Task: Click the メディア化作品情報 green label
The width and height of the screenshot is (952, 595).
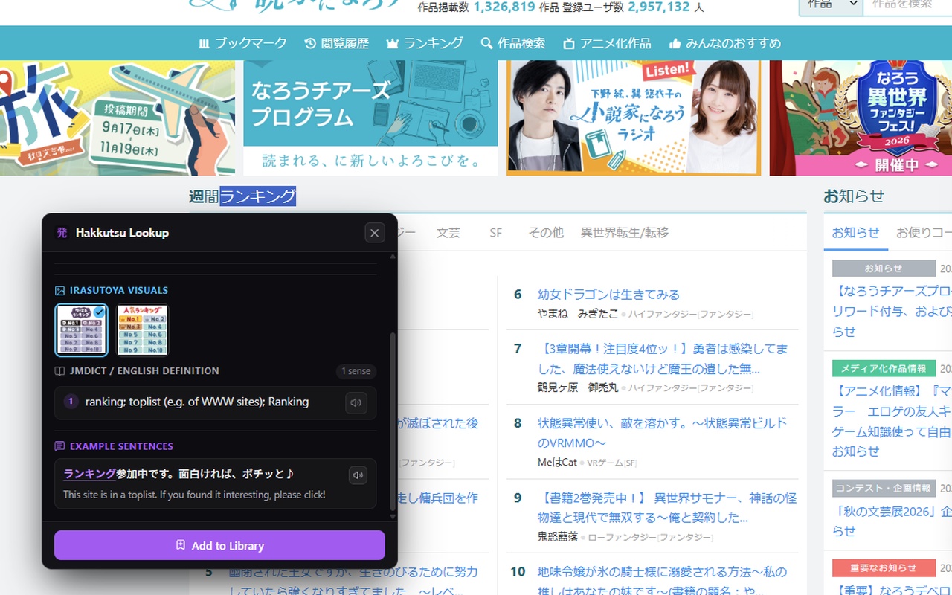Action: coord(884,368)
